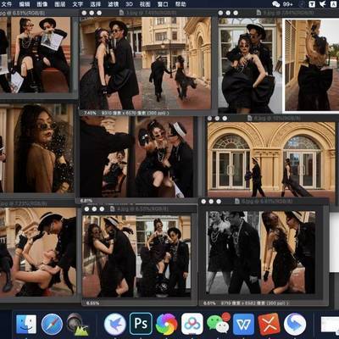Open the 选择 menu

coord(95,4)
